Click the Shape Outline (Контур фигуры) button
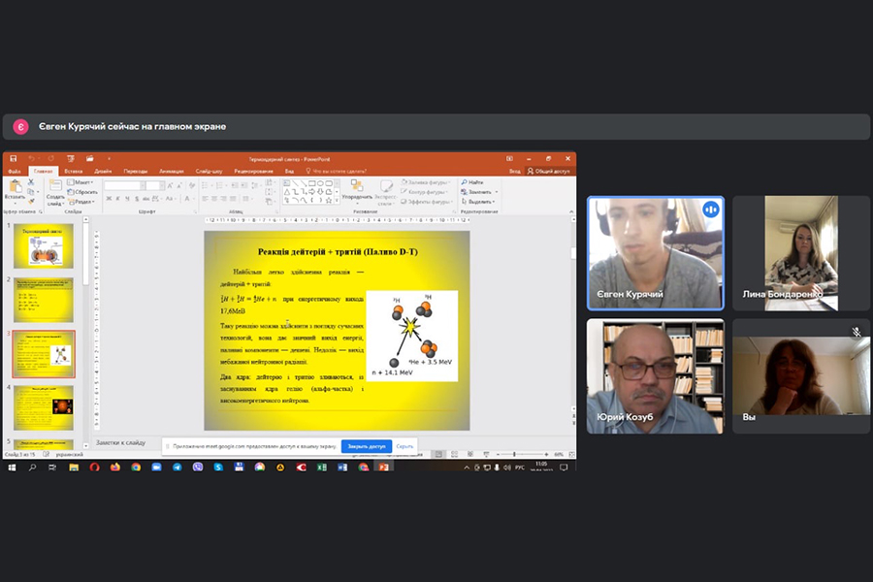The width and height of the screenshot is (873, 582). tap(424, 192)
